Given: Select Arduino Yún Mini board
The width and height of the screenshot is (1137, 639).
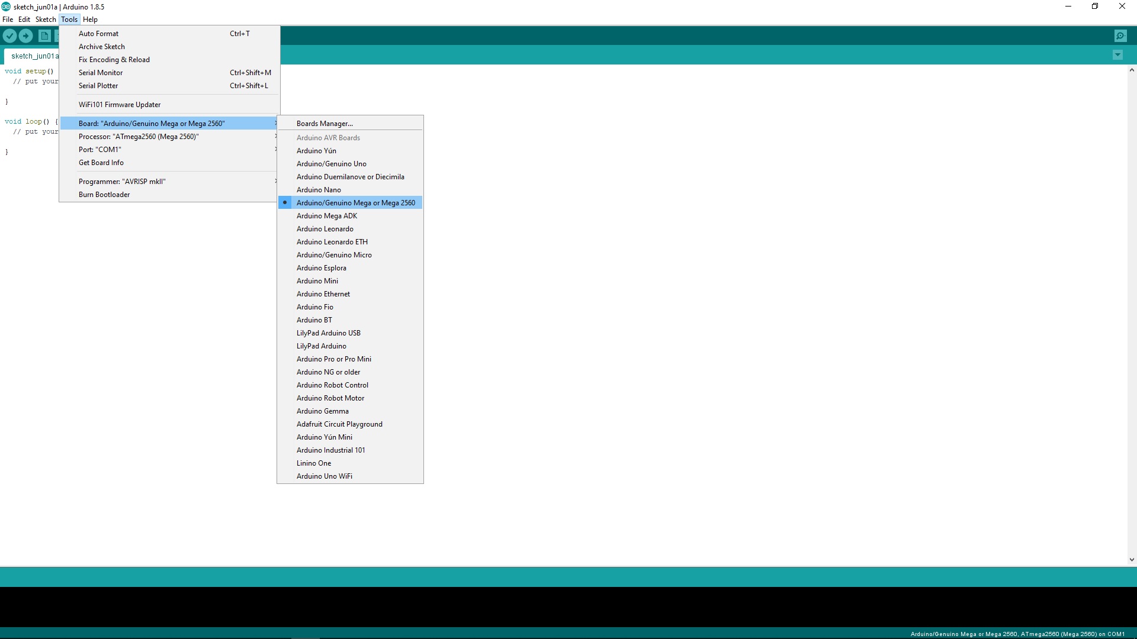Looking at the screenshot, I should [x=350, y=437].
